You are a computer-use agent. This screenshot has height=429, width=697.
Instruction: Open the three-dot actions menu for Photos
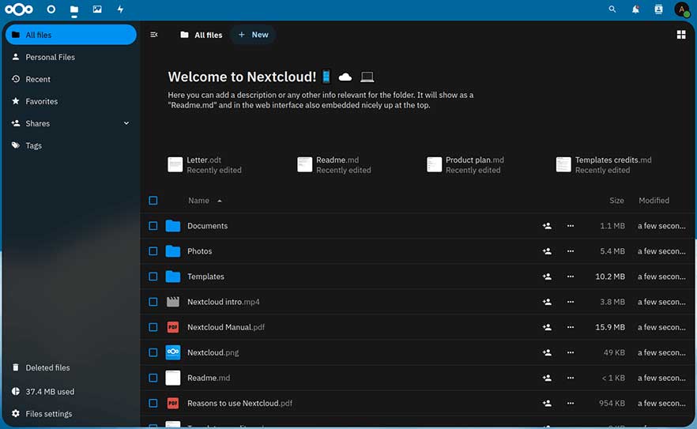(571, 251)
